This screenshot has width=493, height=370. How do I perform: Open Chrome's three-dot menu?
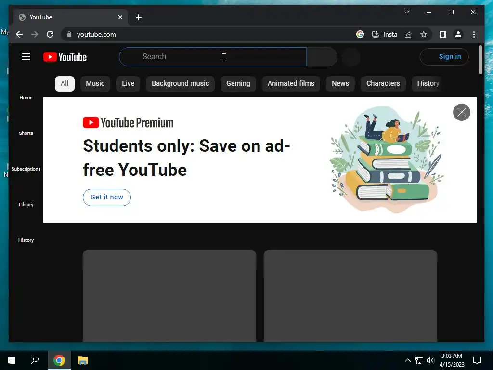click(474, 34)
